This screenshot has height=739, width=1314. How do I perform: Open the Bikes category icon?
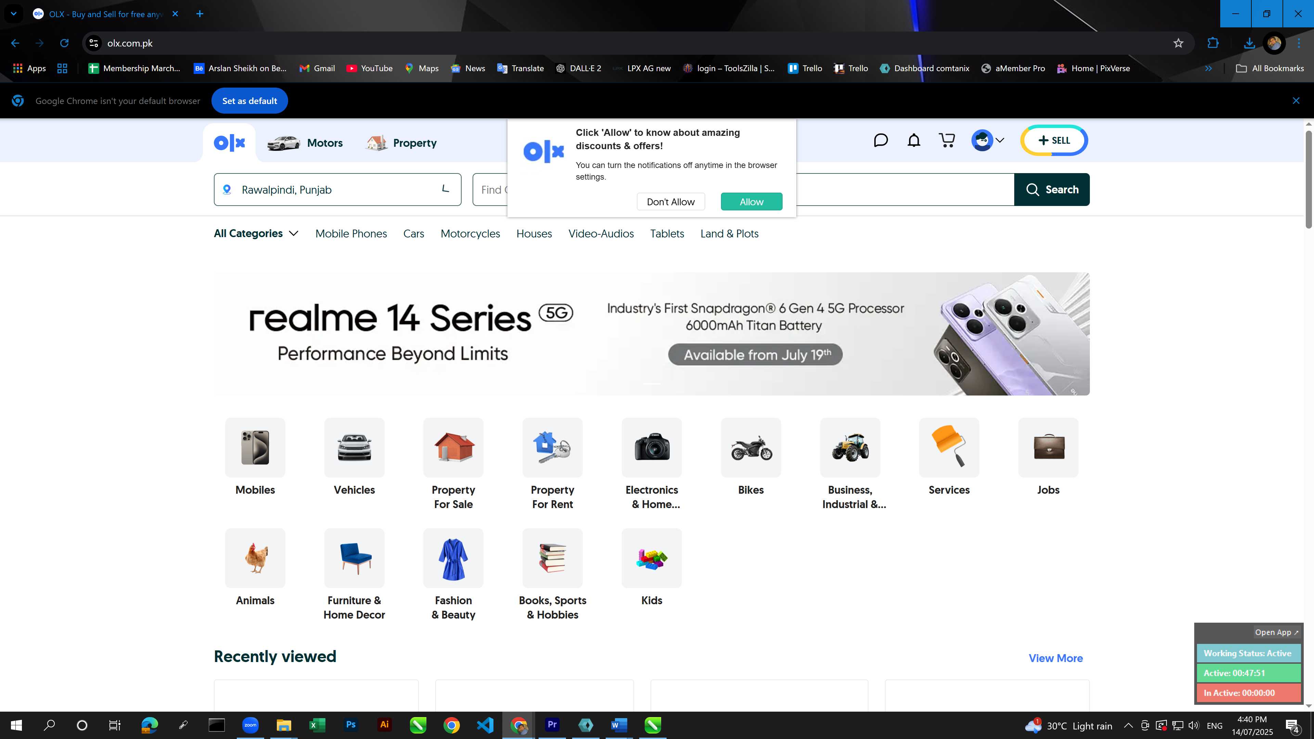[751, 447]
